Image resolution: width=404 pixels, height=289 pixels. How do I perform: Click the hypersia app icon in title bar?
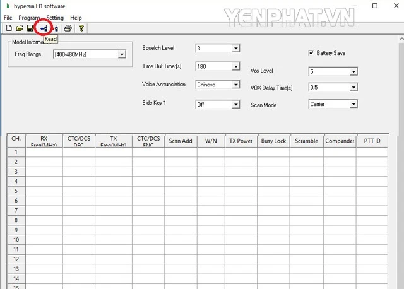click(7, 6)
